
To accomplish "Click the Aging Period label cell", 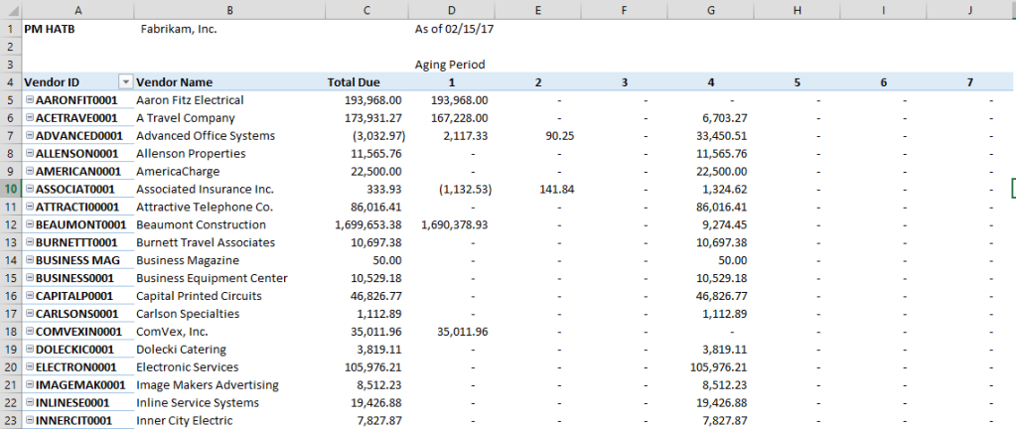I will (x=452, y=65).
